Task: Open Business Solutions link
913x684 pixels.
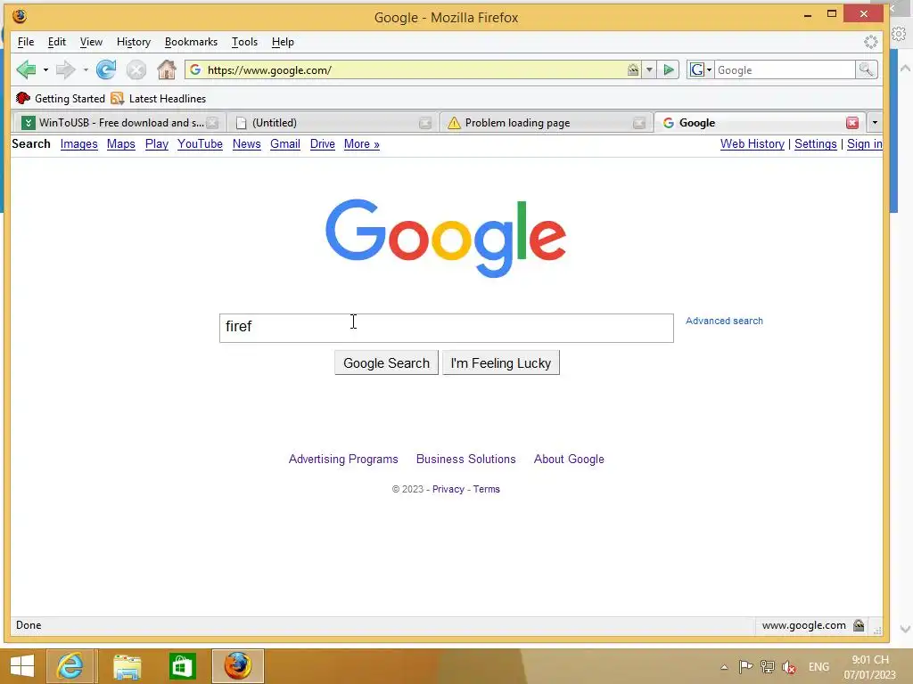Action: [x=465, y=459]
